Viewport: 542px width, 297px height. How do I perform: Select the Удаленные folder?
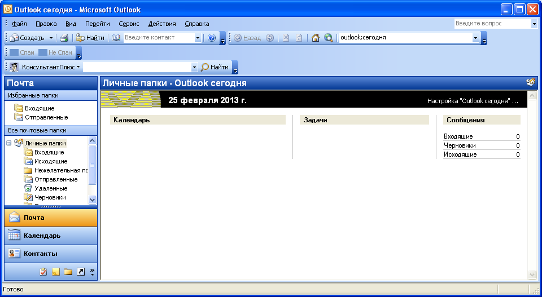[x=46, y=188]
